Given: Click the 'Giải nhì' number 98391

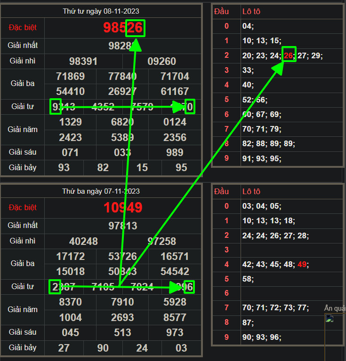Looking at the screenshot, I should pyautogui.click(x=83, y=62).
